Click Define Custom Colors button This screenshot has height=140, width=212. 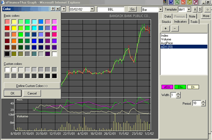(32, 86)
